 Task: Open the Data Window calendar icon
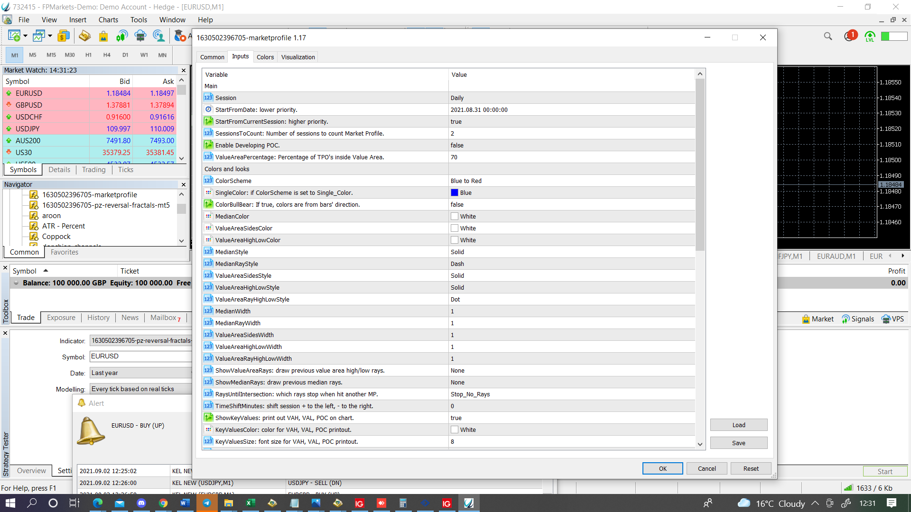(84, 36)
